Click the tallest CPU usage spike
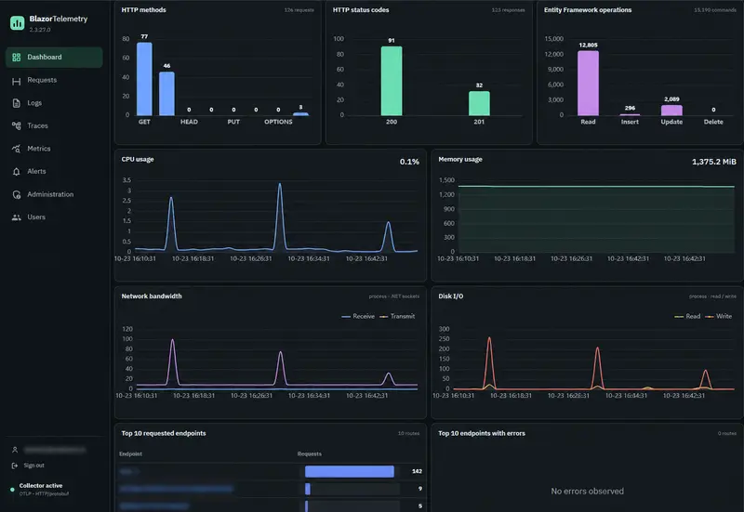Image resolution: width=744 pixels, height=512 pixels. point(280,186)
